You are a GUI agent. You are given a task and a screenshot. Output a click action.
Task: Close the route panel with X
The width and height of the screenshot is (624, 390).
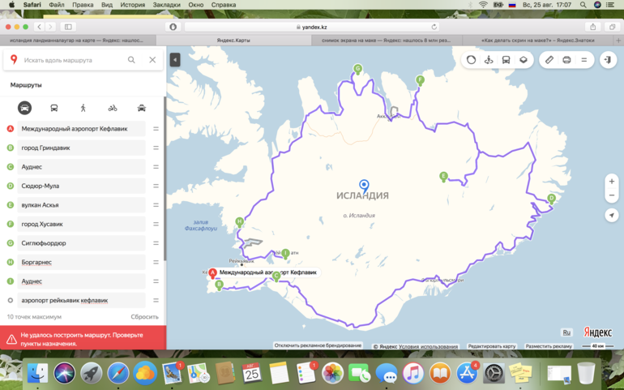tap(152, 60)
